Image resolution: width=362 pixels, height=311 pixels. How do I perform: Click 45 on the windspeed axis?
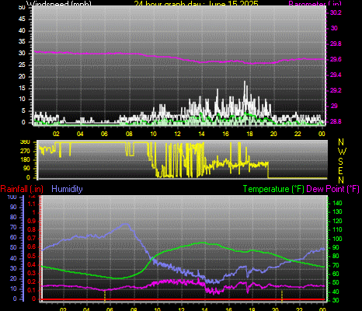[22, 19]
